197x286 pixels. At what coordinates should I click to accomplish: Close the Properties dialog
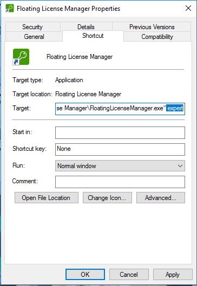coord(188,8)
